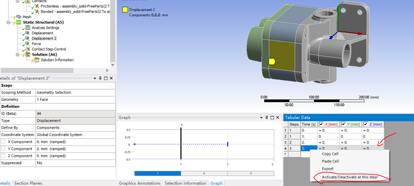This screenshot has width=414, height=186.
Task: Select Activate/Deactivate at this step!
Action: coord(350,177)
